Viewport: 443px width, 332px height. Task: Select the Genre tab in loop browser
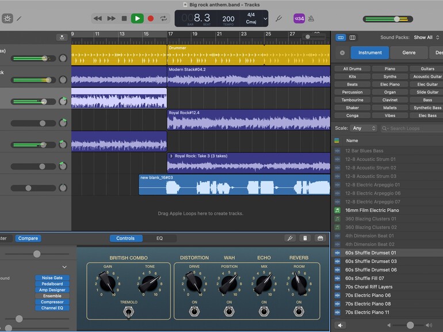click(409, 53)
